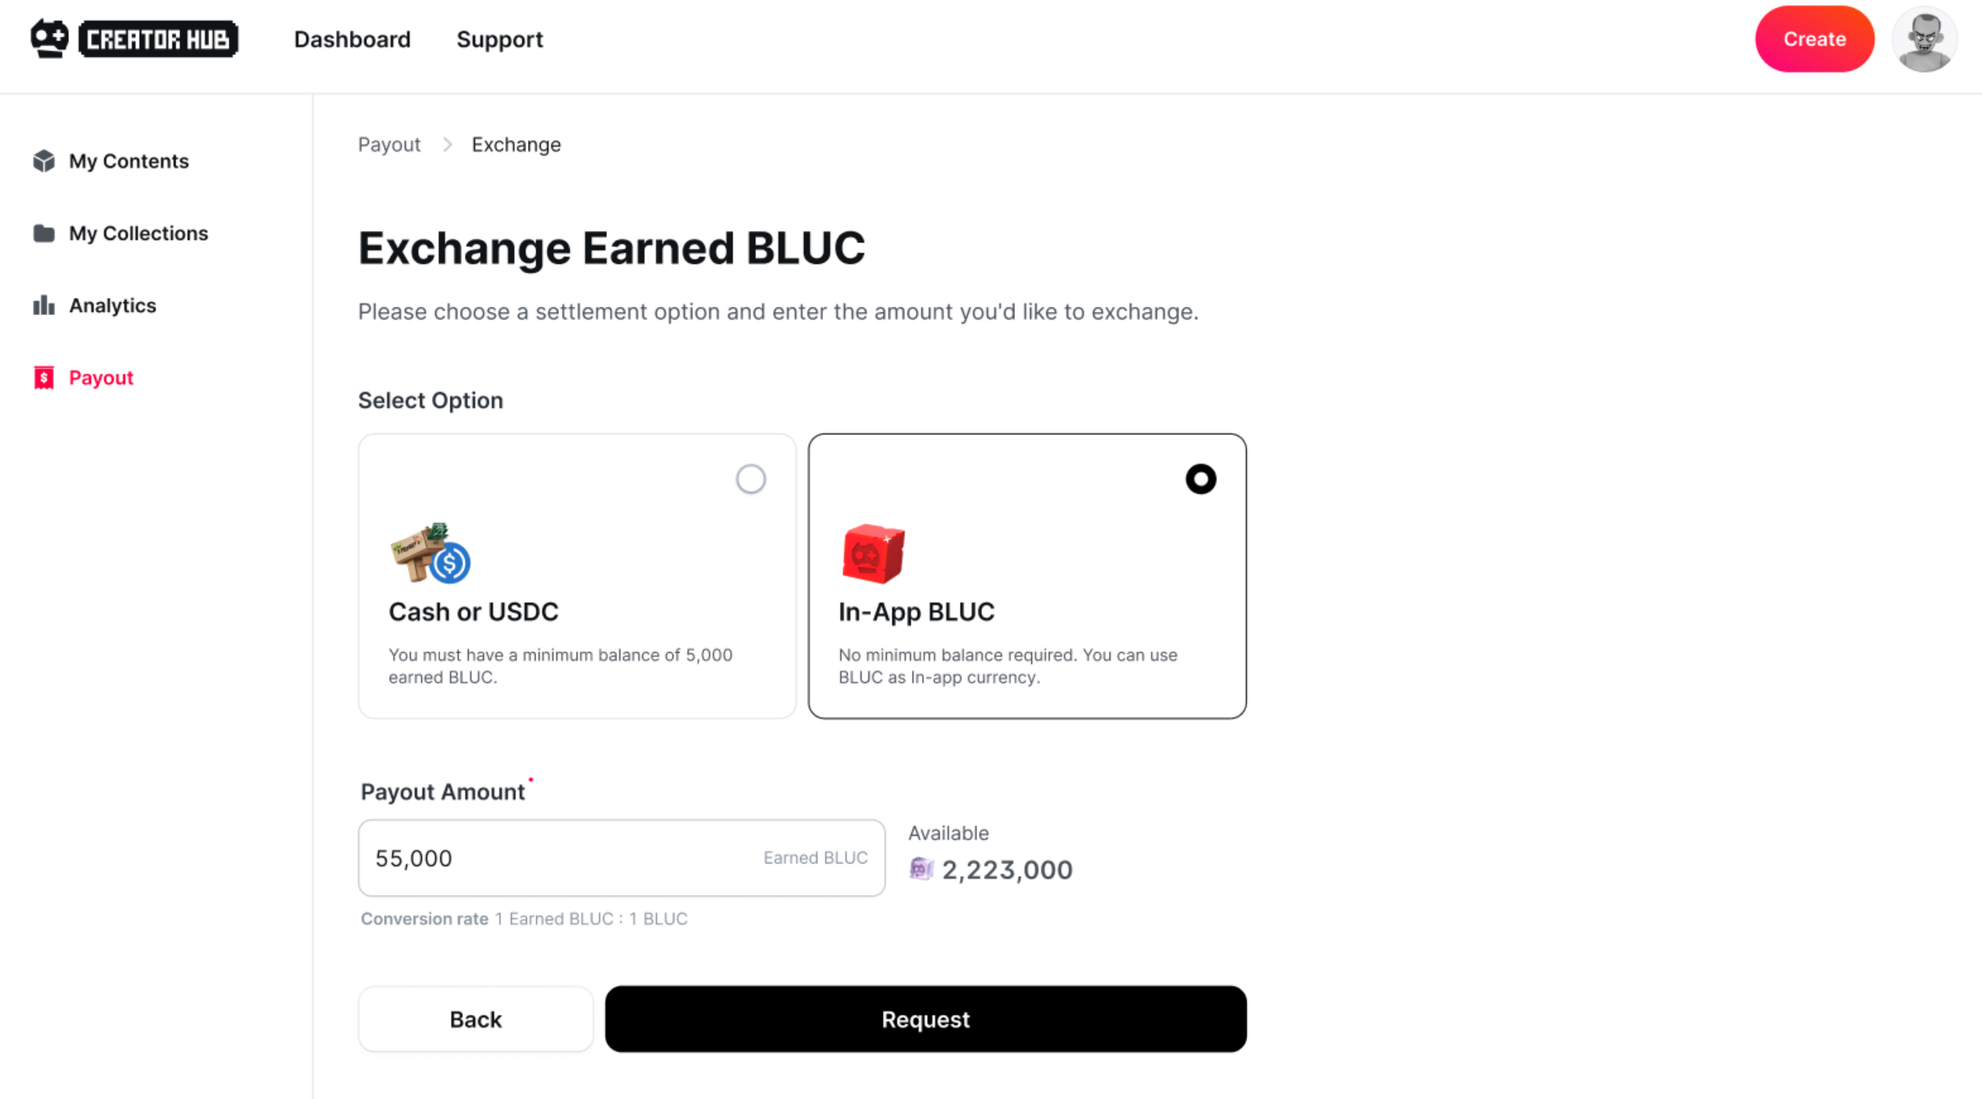The image size is (1982, 1099).
Task: Click the pink Create button
Action: 1814,40
